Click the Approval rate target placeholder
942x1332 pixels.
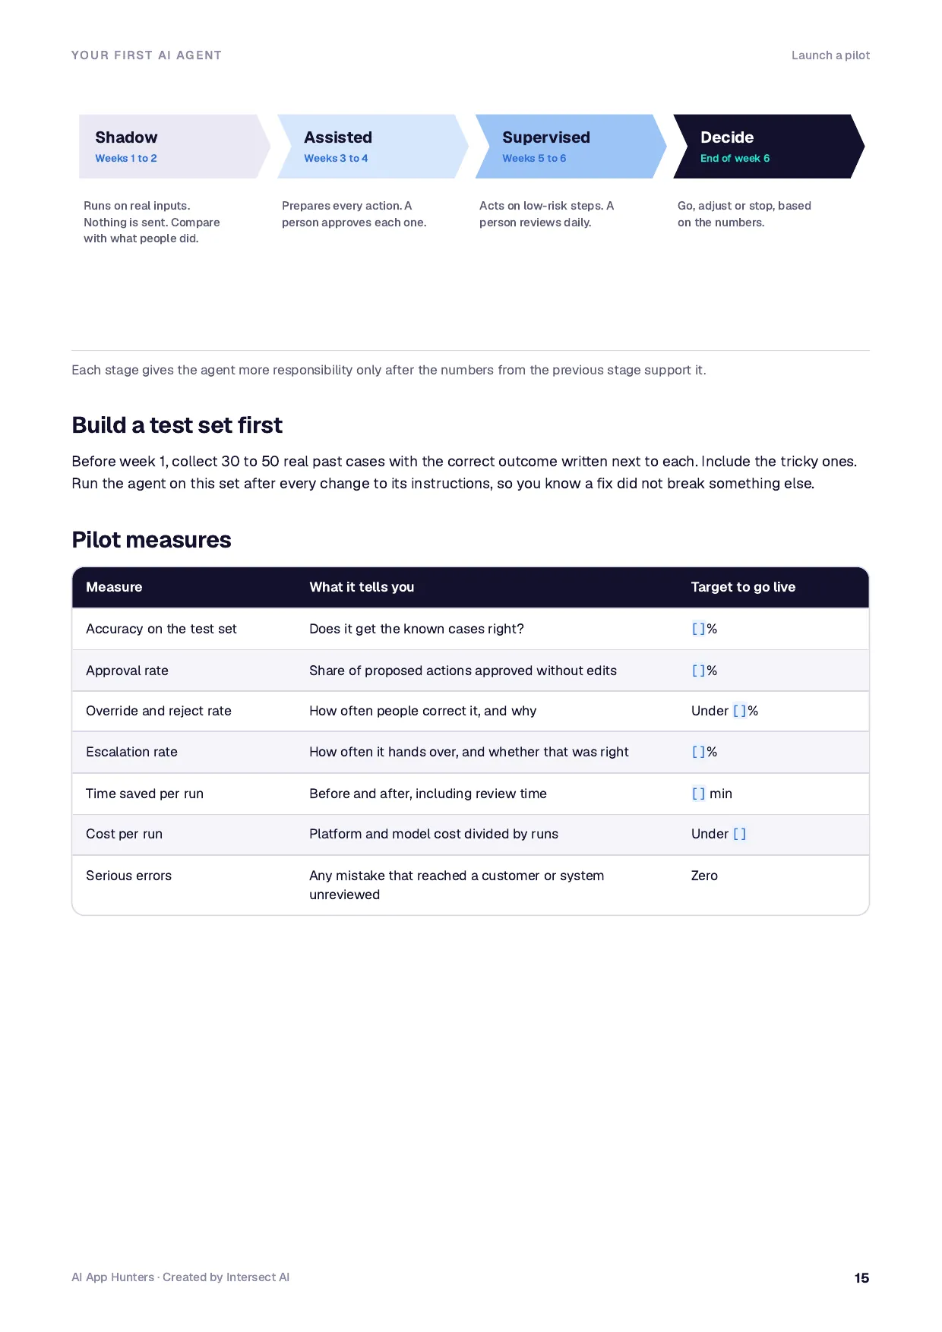698,671
